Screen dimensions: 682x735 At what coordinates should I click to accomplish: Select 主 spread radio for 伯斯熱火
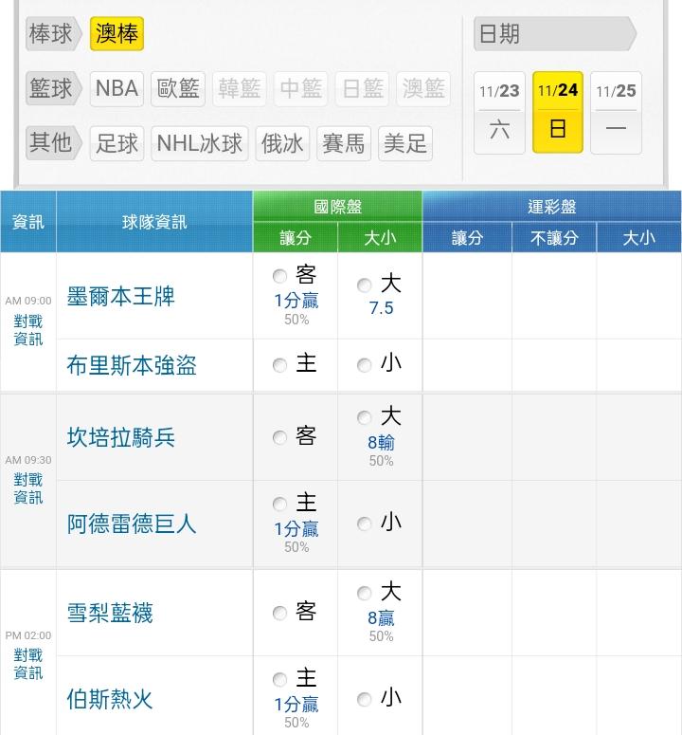pyautogui.click(x=279, y=679)
